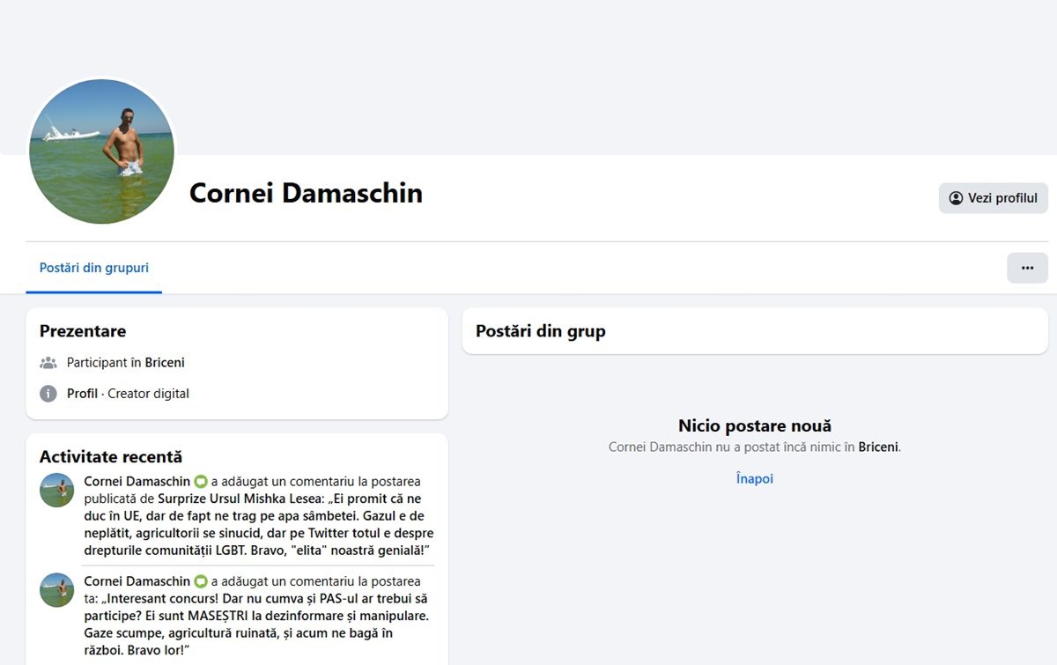Viewport: 1057px width, 665px height.
Task: Click the group members icon beside Participant
Action: [48, 363]
